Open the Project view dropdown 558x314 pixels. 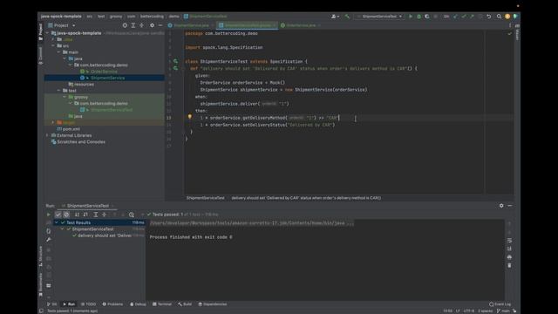click(62, 25)
